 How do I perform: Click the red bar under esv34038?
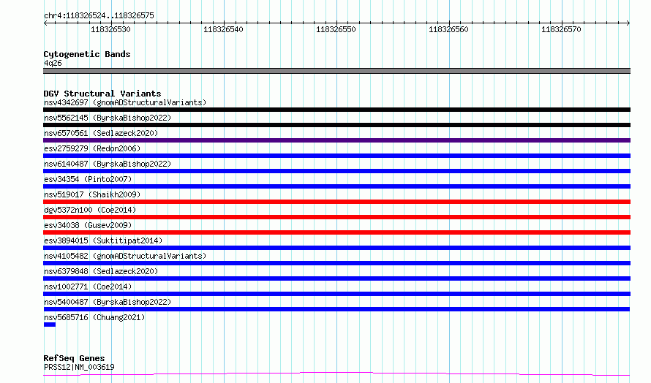click(336, 232)
